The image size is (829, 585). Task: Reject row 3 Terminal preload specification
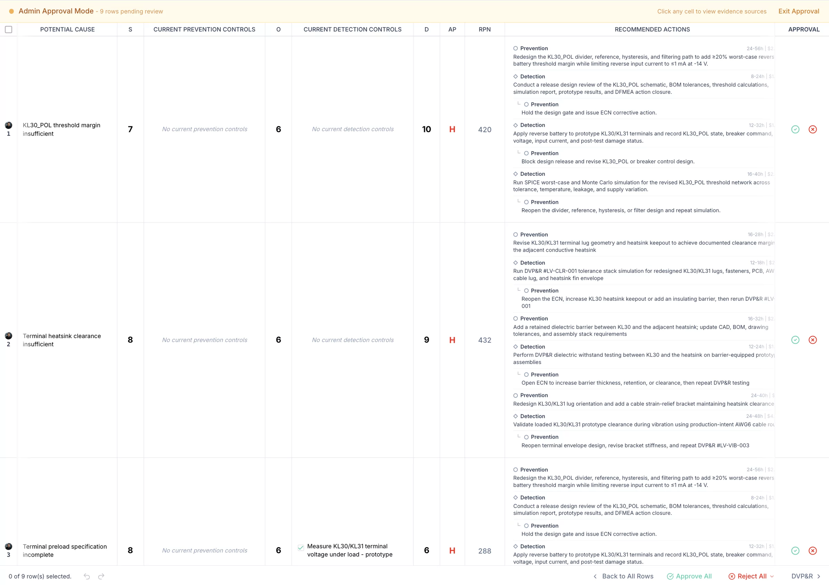(812, 550)
